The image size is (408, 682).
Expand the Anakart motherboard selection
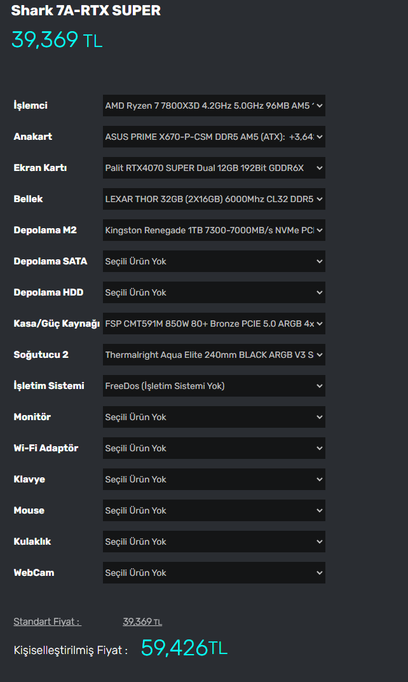214,137
